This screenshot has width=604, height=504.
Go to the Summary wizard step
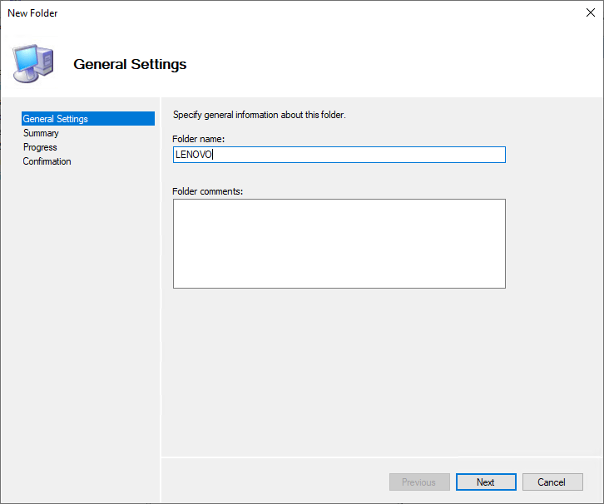pyautogui.click(x=41, y=133)
